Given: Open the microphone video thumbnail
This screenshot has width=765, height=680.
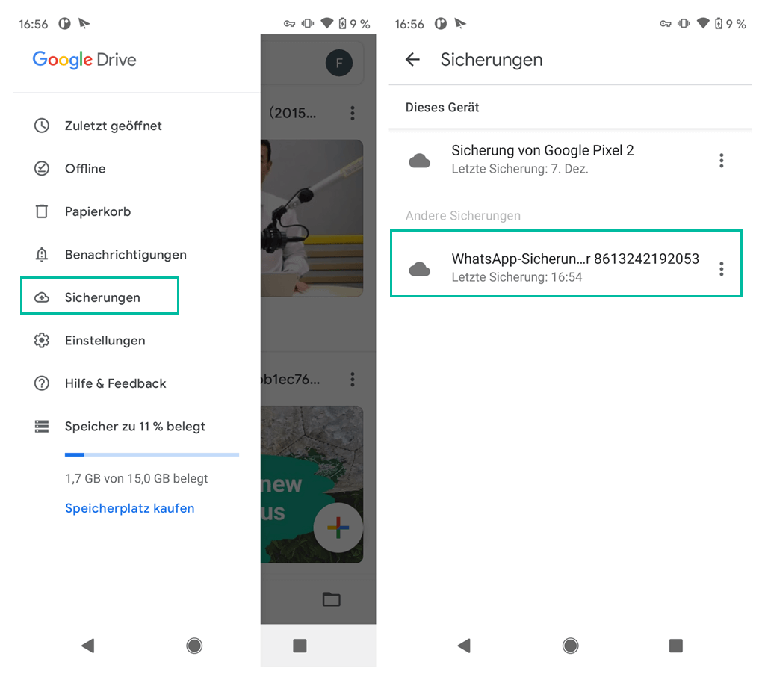Looking at the screenshot, I should 312,218.
